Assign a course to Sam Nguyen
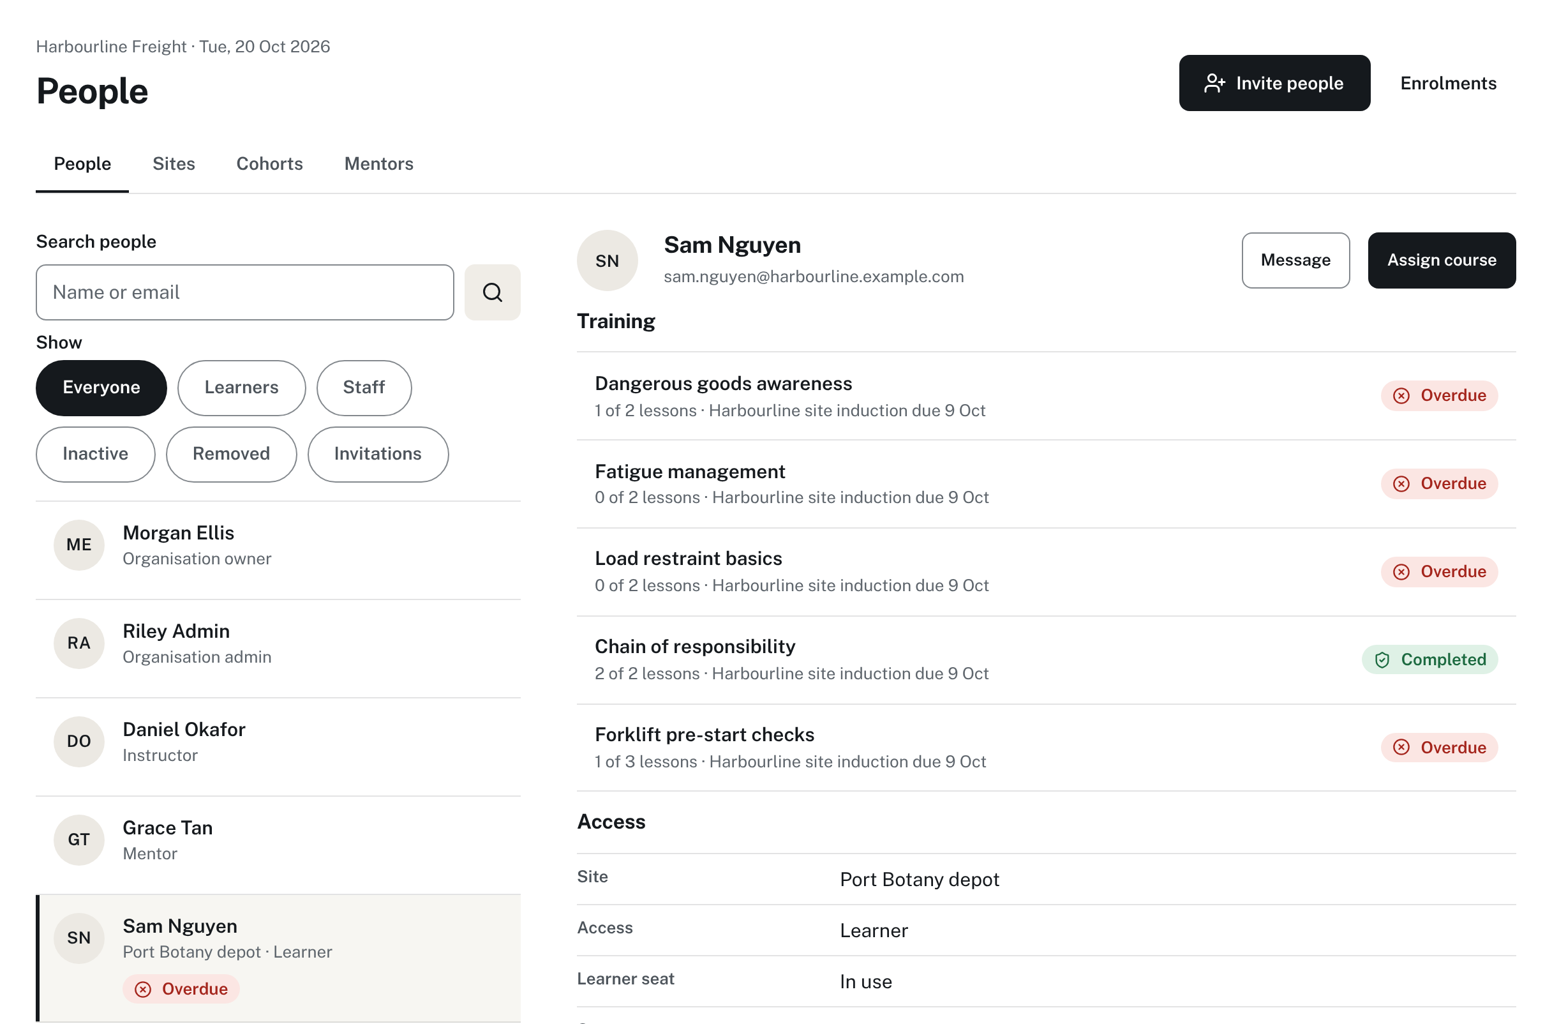The image size is (1552, 1024). (x=1441, y=260)
